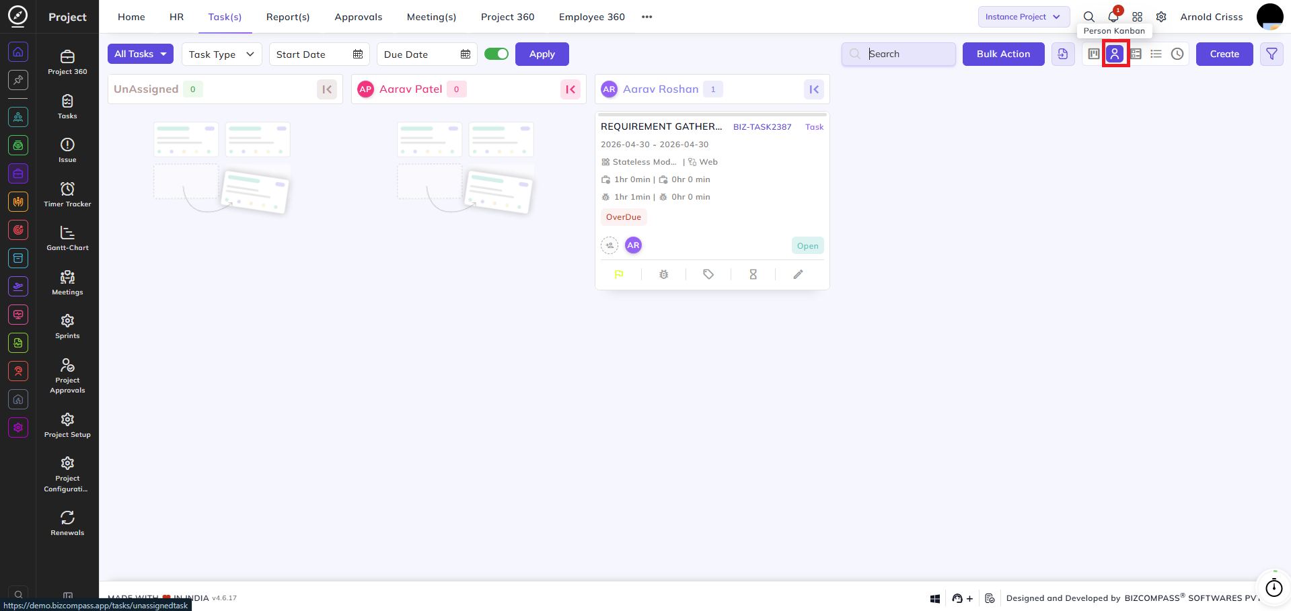Open Tasks in the sidebar
Screen dimensions: 1291x611
pyautogui.click(x=67, y=107)
